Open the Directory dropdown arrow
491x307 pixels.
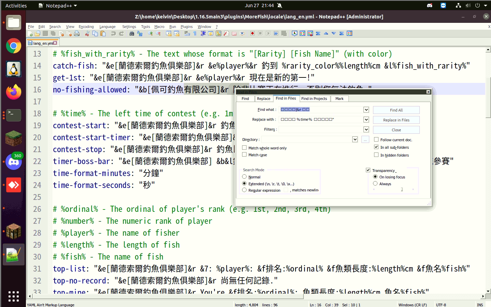[x=355, y=139]
